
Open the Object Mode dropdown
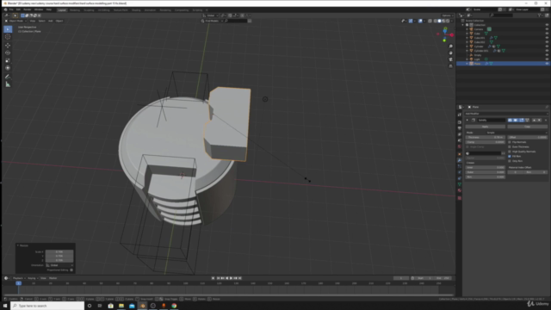tap(16, 21)
